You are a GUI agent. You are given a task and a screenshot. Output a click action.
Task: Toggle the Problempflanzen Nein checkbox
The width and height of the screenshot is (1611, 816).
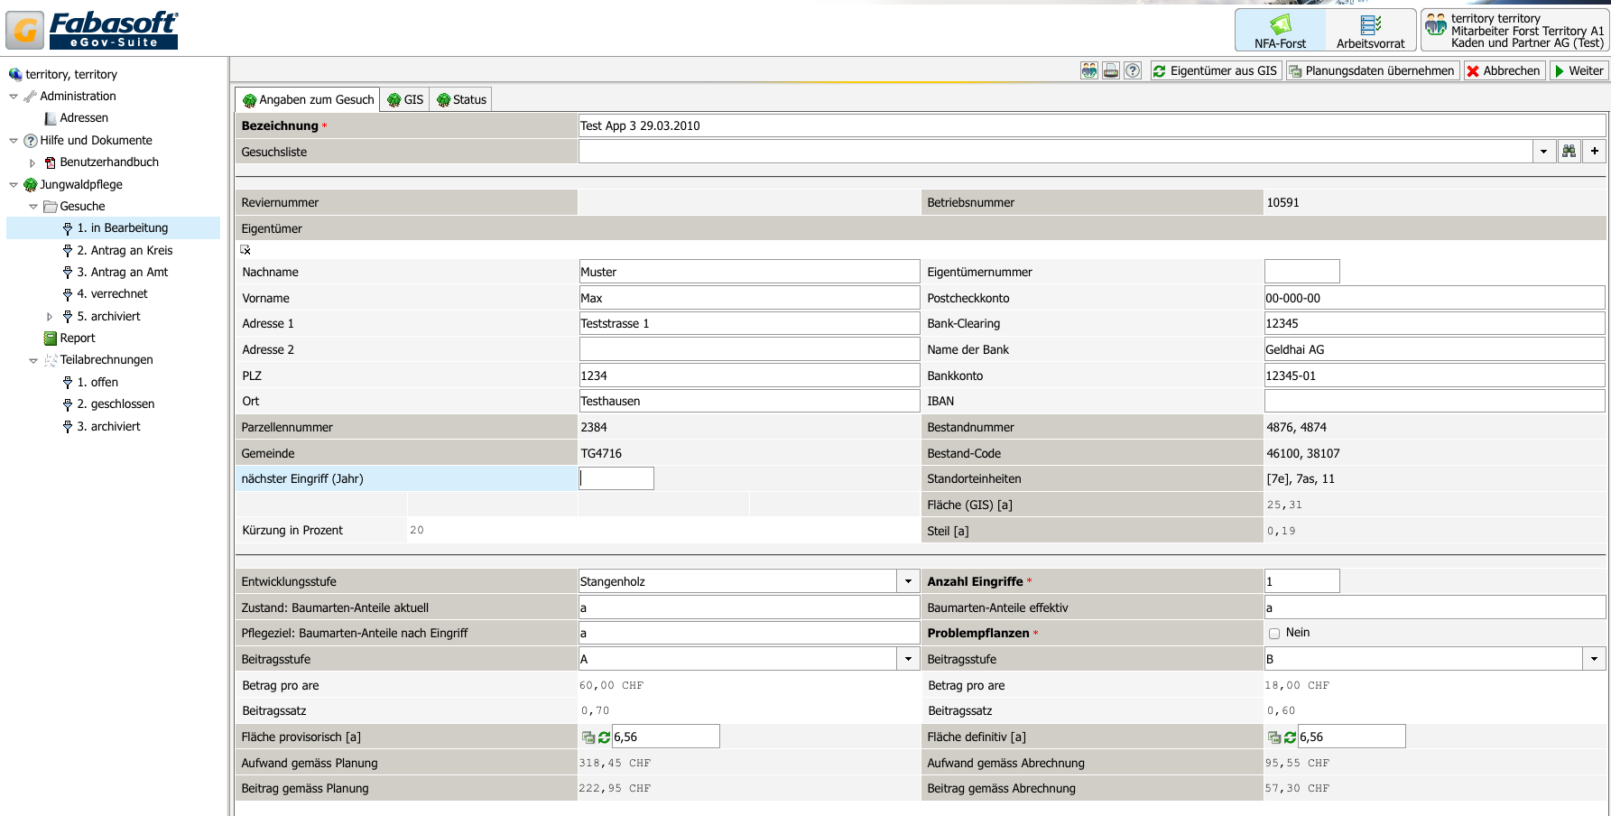(x=1274, y=634)
